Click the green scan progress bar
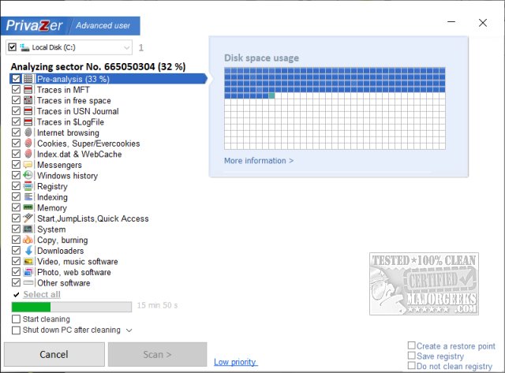 coord(72,307)
